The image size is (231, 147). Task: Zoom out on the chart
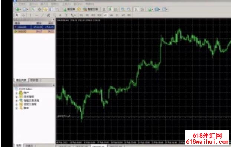click(128, 10)
